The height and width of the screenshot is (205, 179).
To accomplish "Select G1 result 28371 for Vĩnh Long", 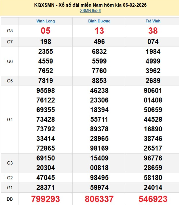I will (46, 187).
